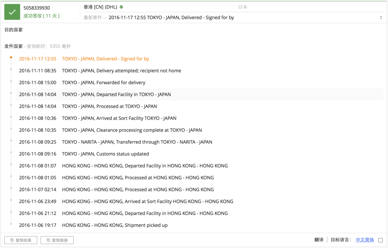
Task: Select the Transferred through TOKYO - NARITA event
Action: pyautogui.click(x=199, y=142)
